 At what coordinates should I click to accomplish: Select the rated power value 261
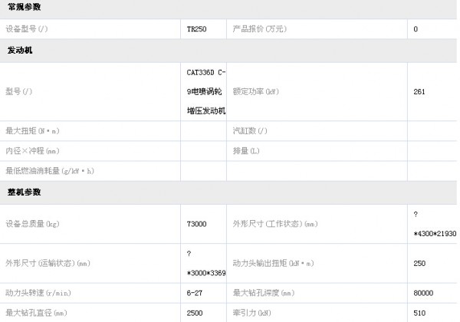pos(419,92)
